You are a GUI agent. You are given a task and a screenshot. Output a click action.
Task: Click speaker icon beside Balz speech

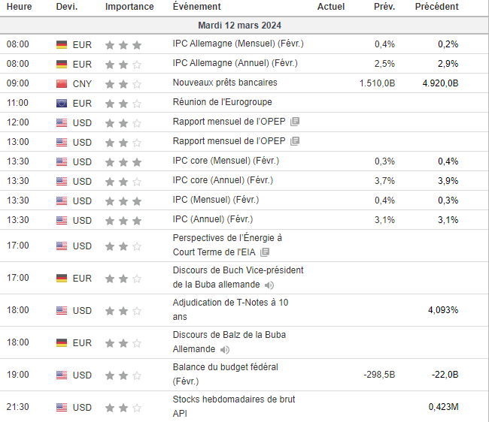click(225, 350)
